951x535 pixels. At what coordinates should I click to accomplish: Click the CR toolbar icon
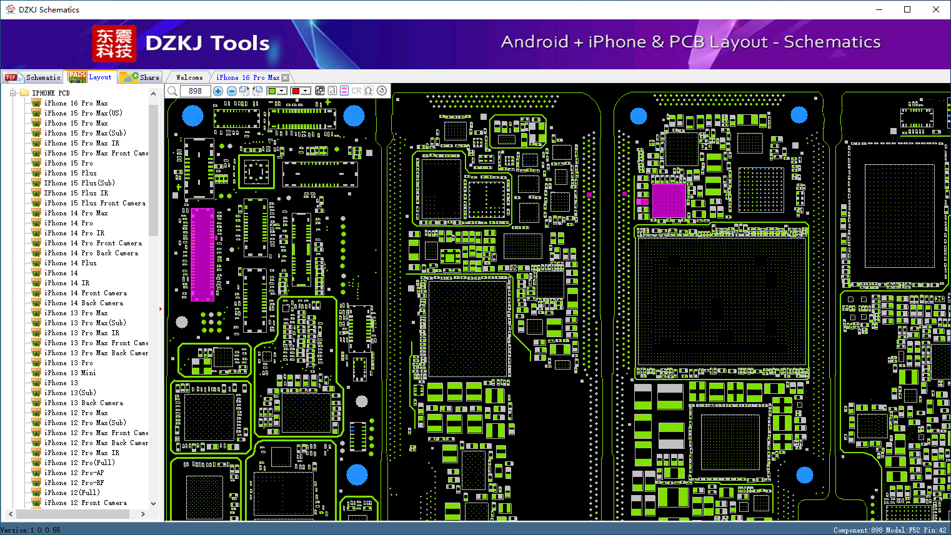point(356,91)
